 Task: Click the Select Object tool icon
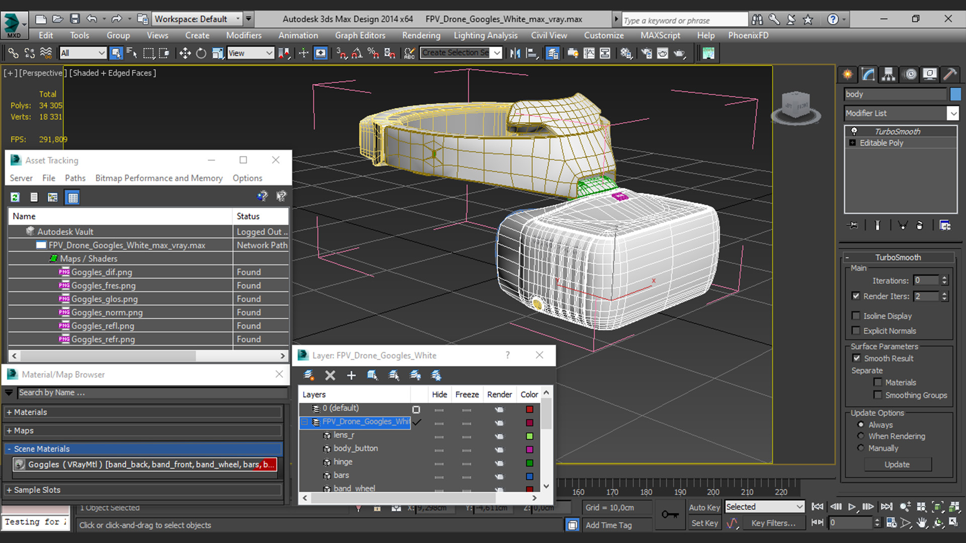pos(116,53)
